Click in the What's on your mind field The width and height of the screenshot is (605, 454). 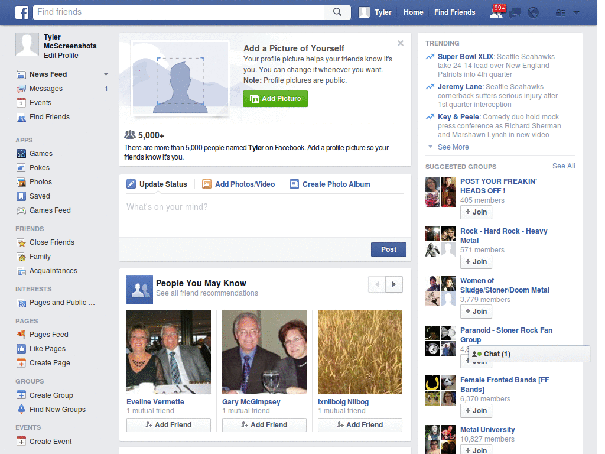(x=265, y=216)
